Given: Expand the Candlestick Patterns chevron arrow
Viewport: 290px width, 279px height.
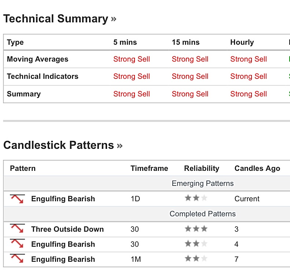Looking at the screenshot, I should point(120,146).
